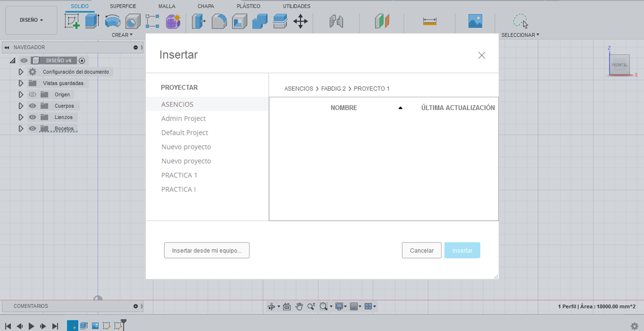Jump to timeline start
The height and width of the screenshot is (331, 644).
[8, 326]
